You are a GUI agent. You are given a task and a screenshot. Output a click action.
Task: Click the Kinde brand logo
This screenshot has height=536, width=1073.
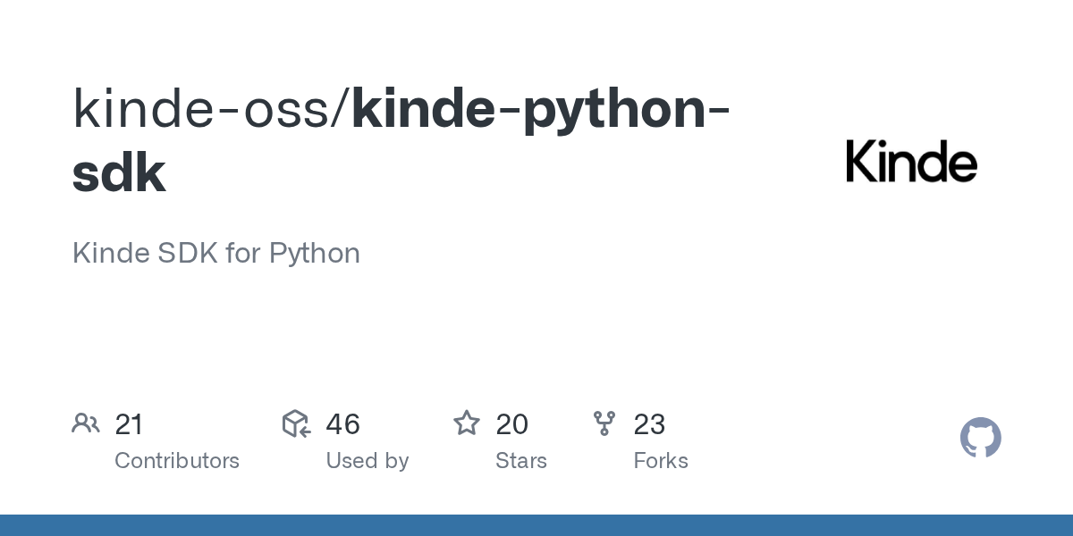point(910,163)
